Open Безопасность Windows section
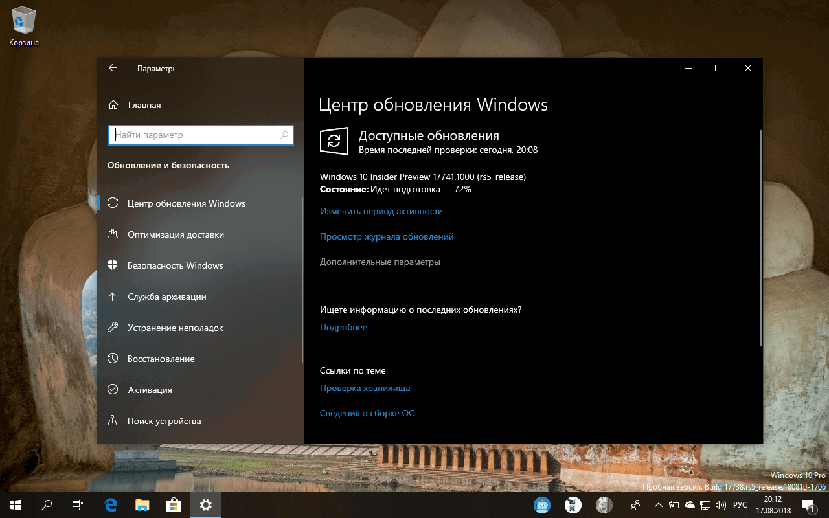 pyautogui.click(x=174, y=265)
